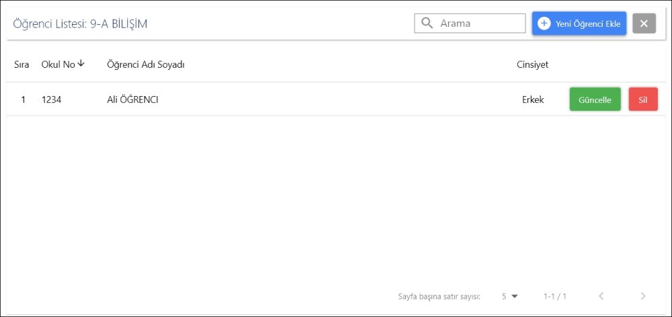Click the Sıra column header

[22, 64]
